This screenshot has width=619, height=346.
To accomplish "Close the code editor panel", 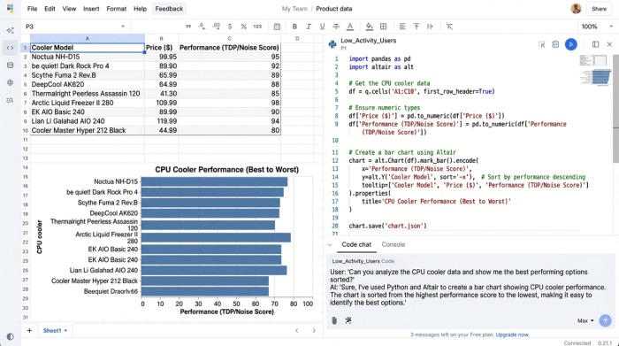I will point(609,44).
